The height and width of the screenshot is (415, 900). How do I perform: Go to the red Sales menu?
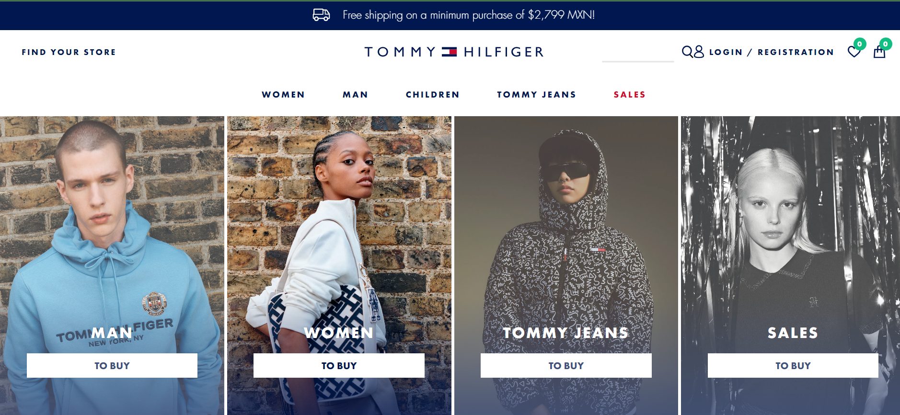coord(630,95)
